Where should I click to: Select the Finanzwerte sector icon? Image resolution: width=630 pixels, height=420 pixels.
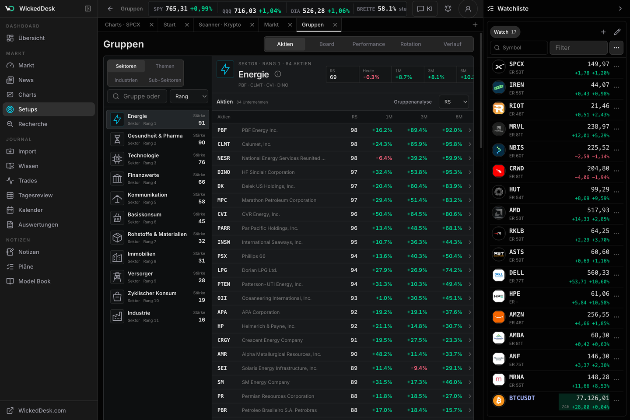pos(117,178)
